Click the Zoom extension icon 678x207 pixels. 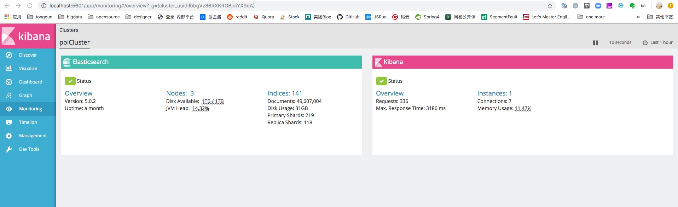(x=598, y=6)
